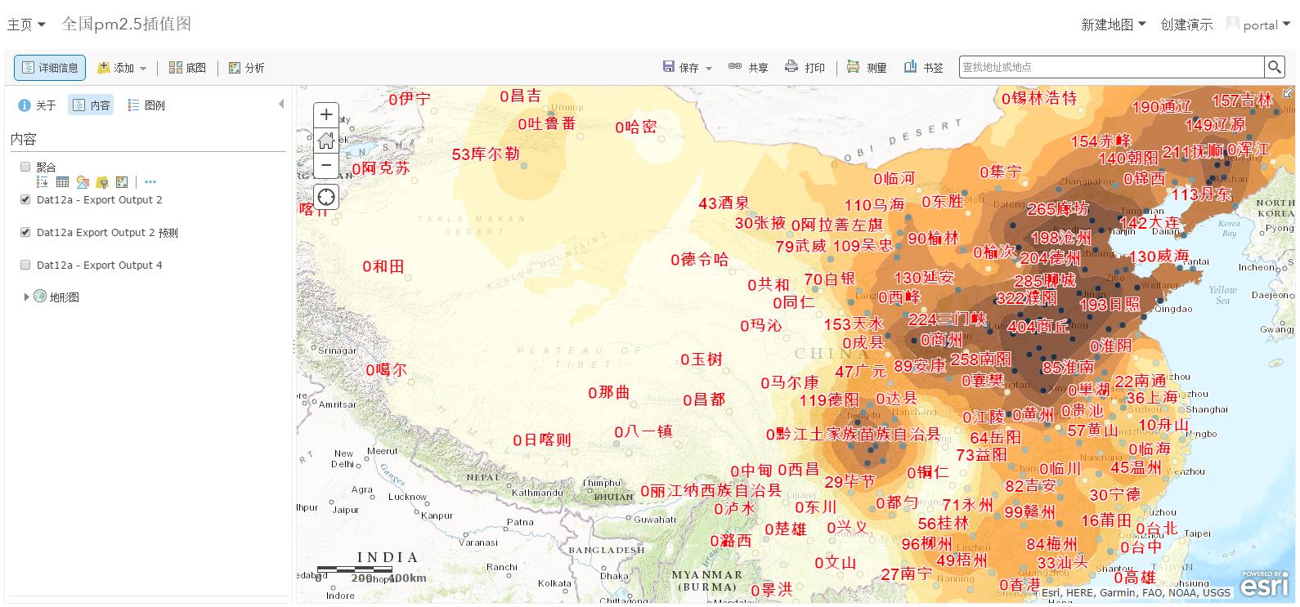
Task: Open filter icon under 聚合 layer
Action: pyautogui.click(x=102, y=182)
